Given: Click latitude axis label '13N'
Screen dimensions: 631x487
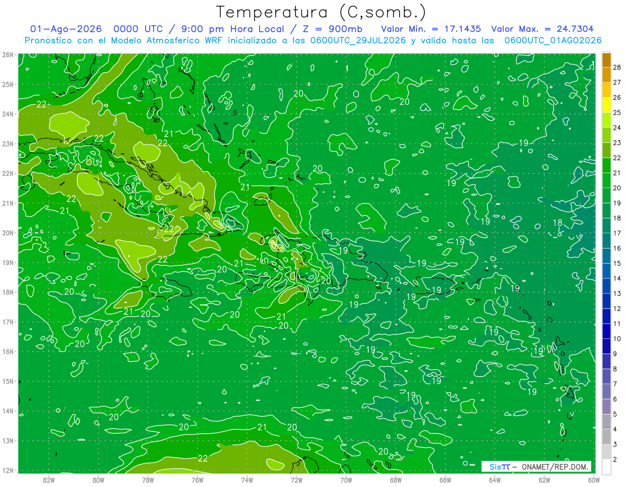Looking at the screenshot, I should click(x=8, y=441).
